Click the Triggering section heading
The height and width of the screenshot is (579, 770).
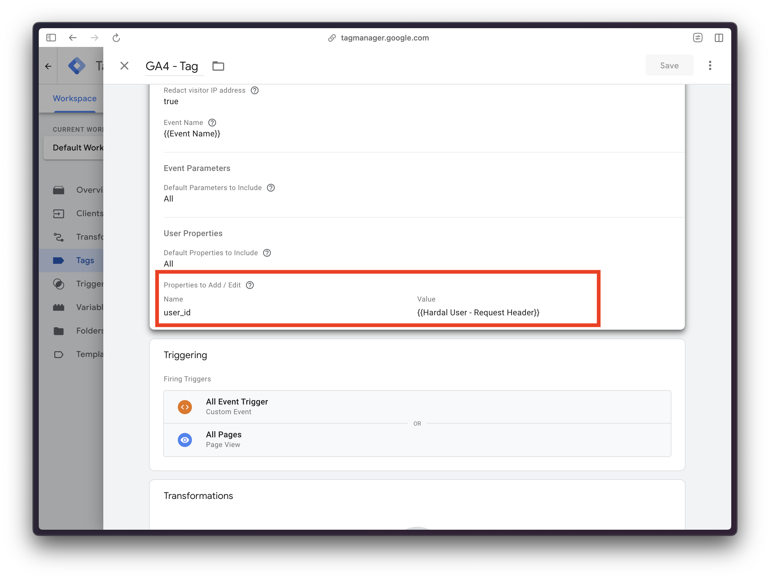click(185, 355)
